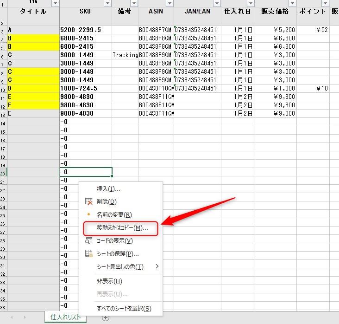The width and height of the screenshot is (339, 324).
Task: Choose 挿入(I)... from context menu
Action: tap(121, 189)
